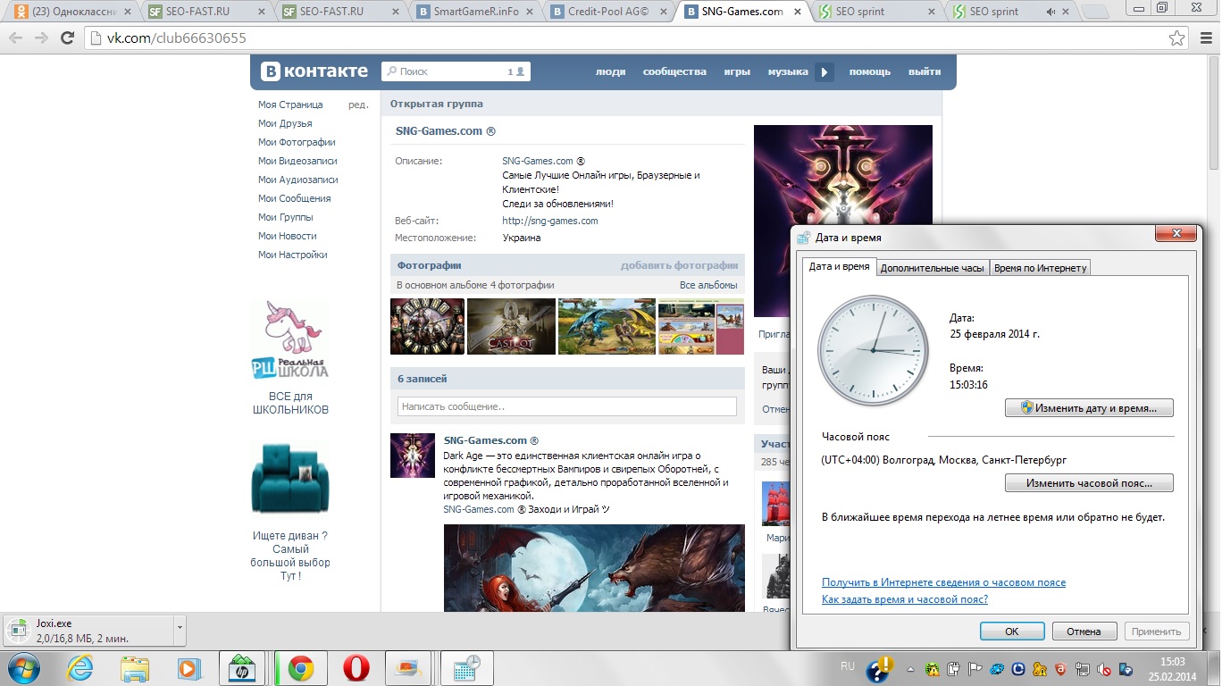This screenshot has height=686, width=1222.
Task: Open the Дополнительные часы tab
Action: pyautogui.click(x=933, y=268)
